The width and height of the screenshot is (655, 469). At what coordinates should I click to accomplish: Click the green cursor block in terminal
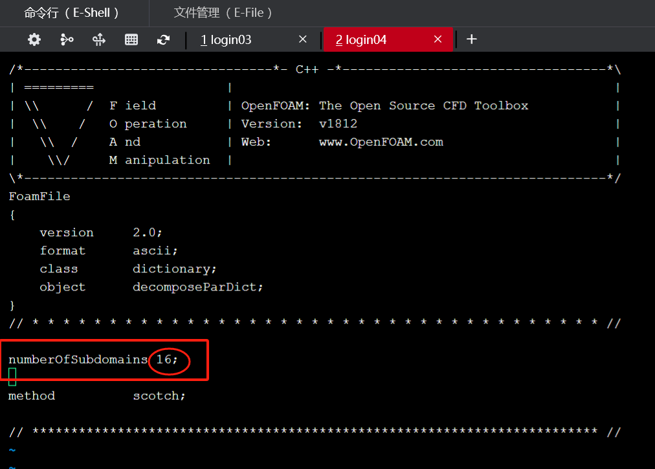coord(12,376)
